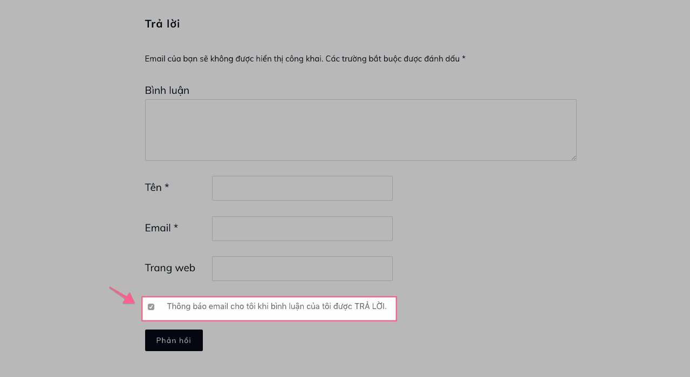Click the Bình luận field label

pyautogui.click(x=167, y=91)
